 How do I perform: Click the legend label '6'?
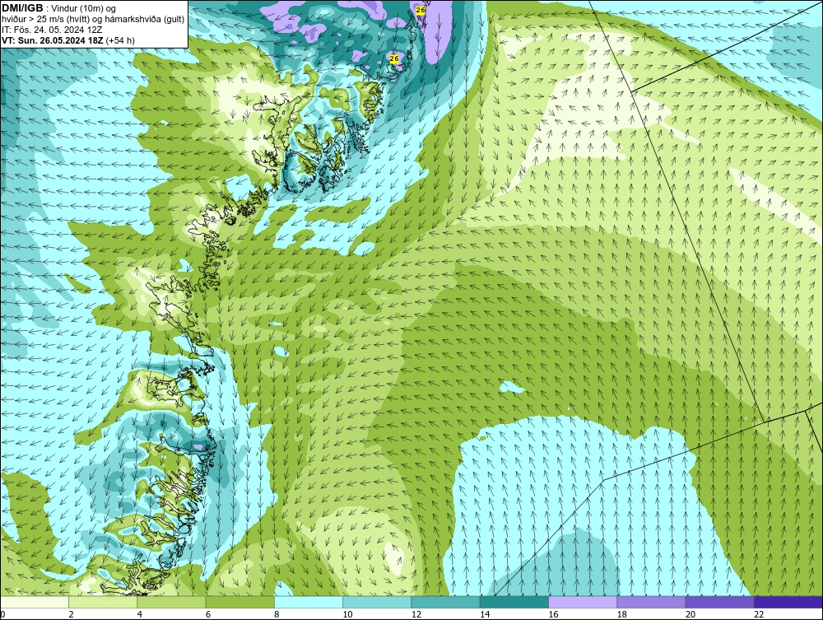pos(208,615)
